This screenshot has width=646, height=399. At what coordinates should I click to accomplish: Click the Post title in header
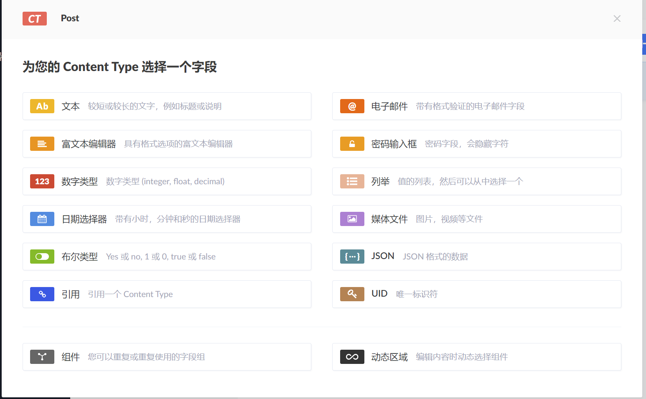coord(70,18)
